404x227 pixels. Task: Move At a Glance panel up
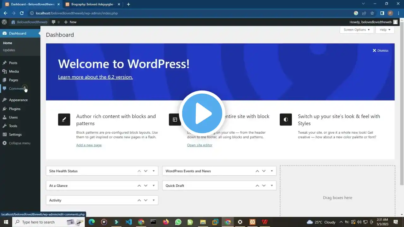tap(139, 186)
